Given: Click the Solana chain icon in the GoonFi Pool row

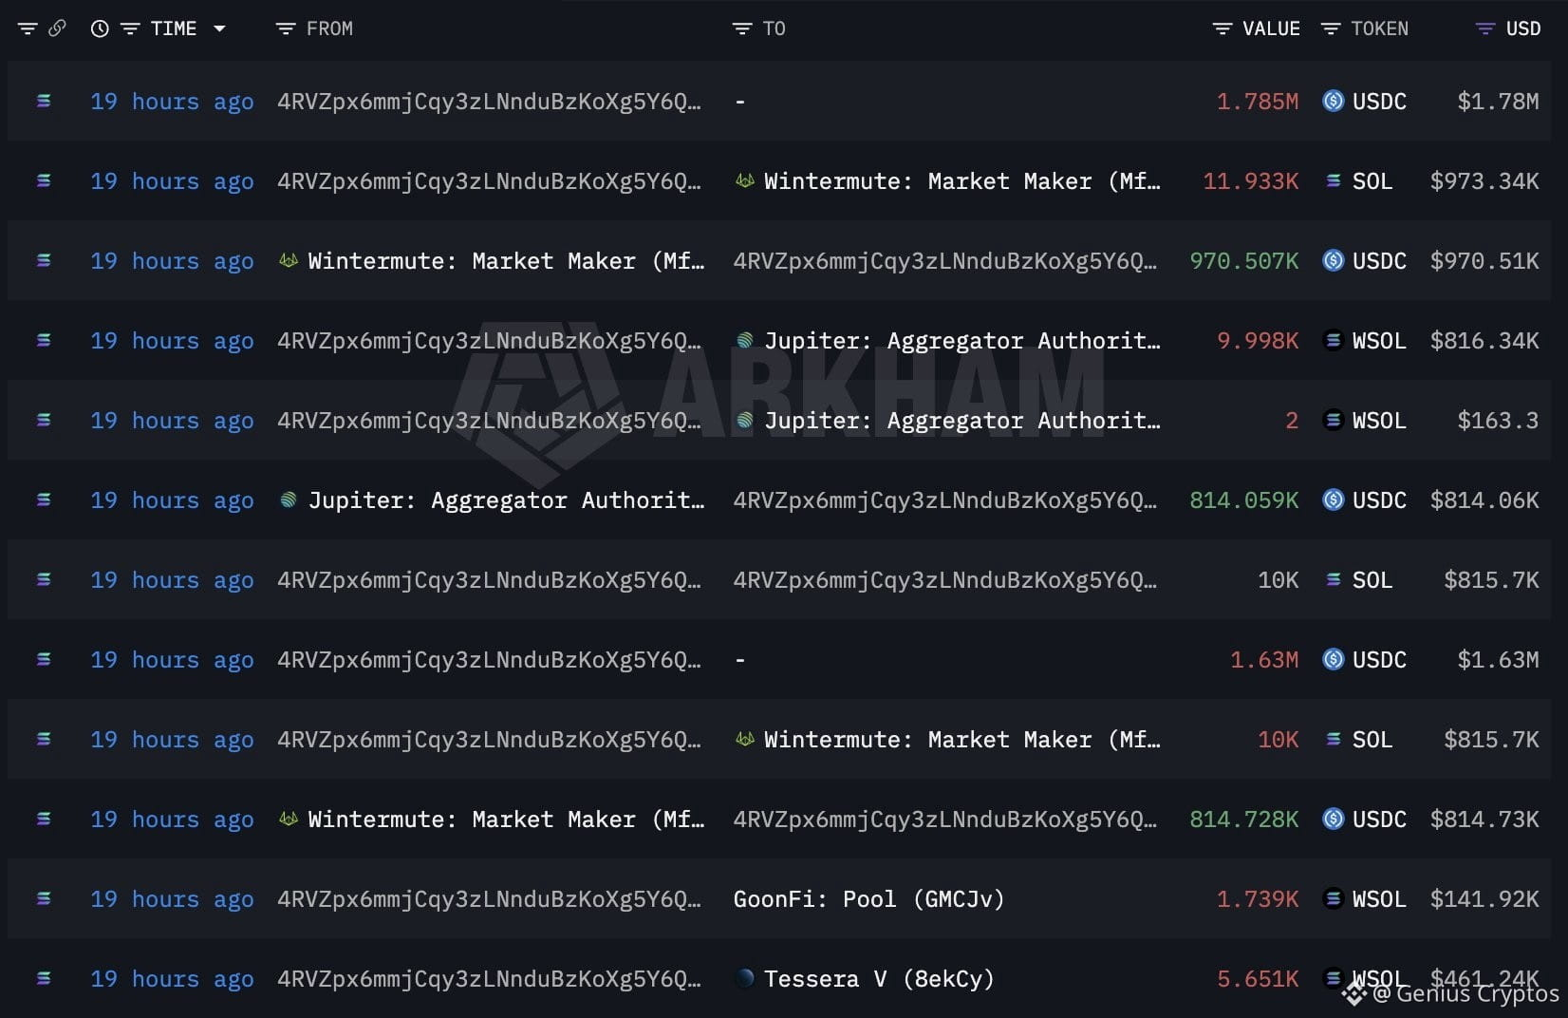Looking at the screenshot, I should pyautogui.click(x=44, y=898).
